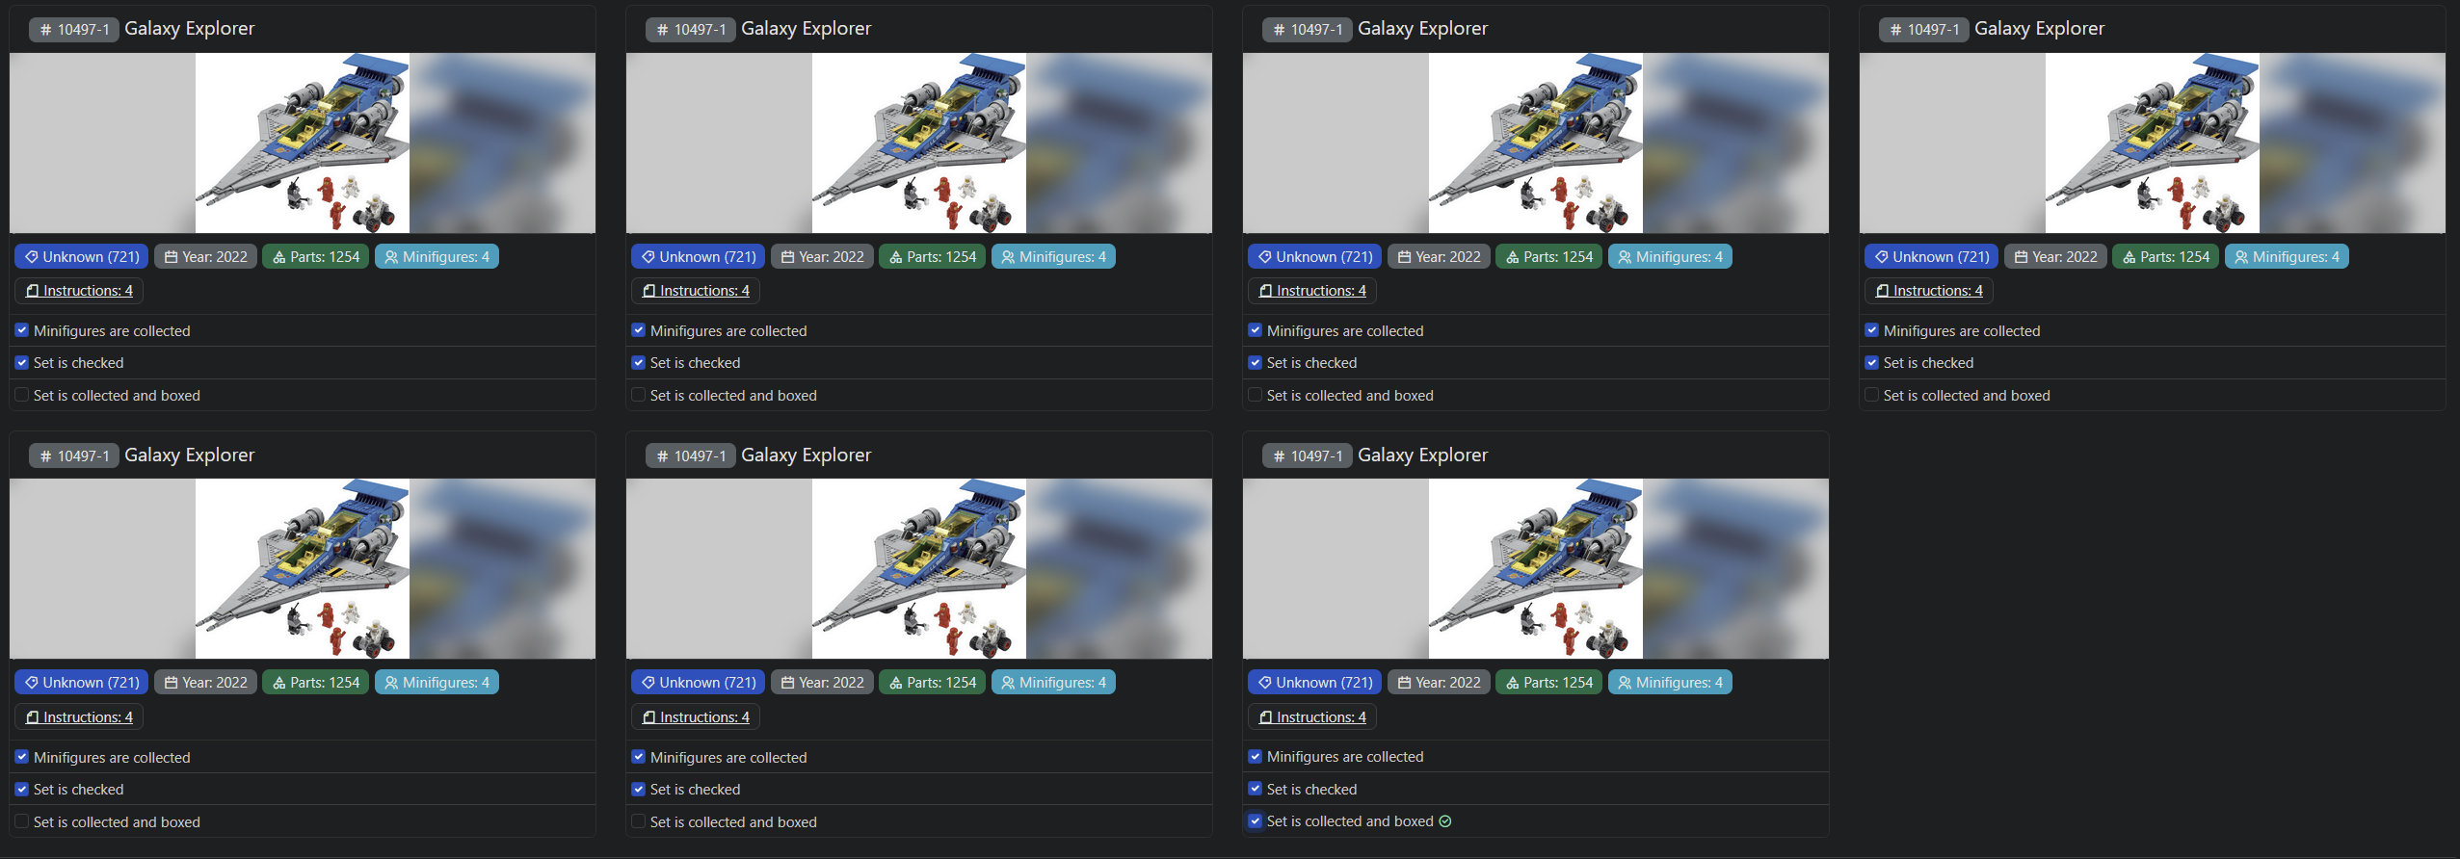Click the '10497-1' set number in top-row third card
This screenshot has width=2460, height=859.
tap(1316, 30)
